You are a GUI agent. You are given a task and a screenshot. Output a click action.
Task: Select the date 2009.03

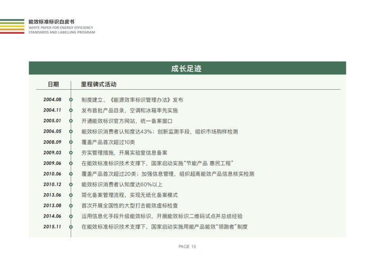[52, 153]
